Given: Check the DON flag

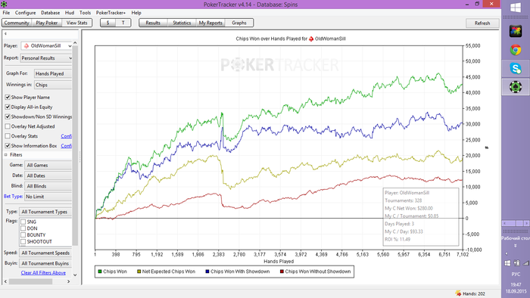Looking at the screenshot, I should tap(23, 228).
